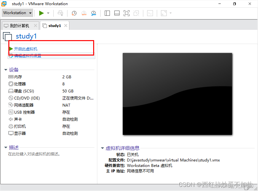Viewport: 258px width, 191px height.
Task: Collapse the 设备 section
Action: (5, 70)
